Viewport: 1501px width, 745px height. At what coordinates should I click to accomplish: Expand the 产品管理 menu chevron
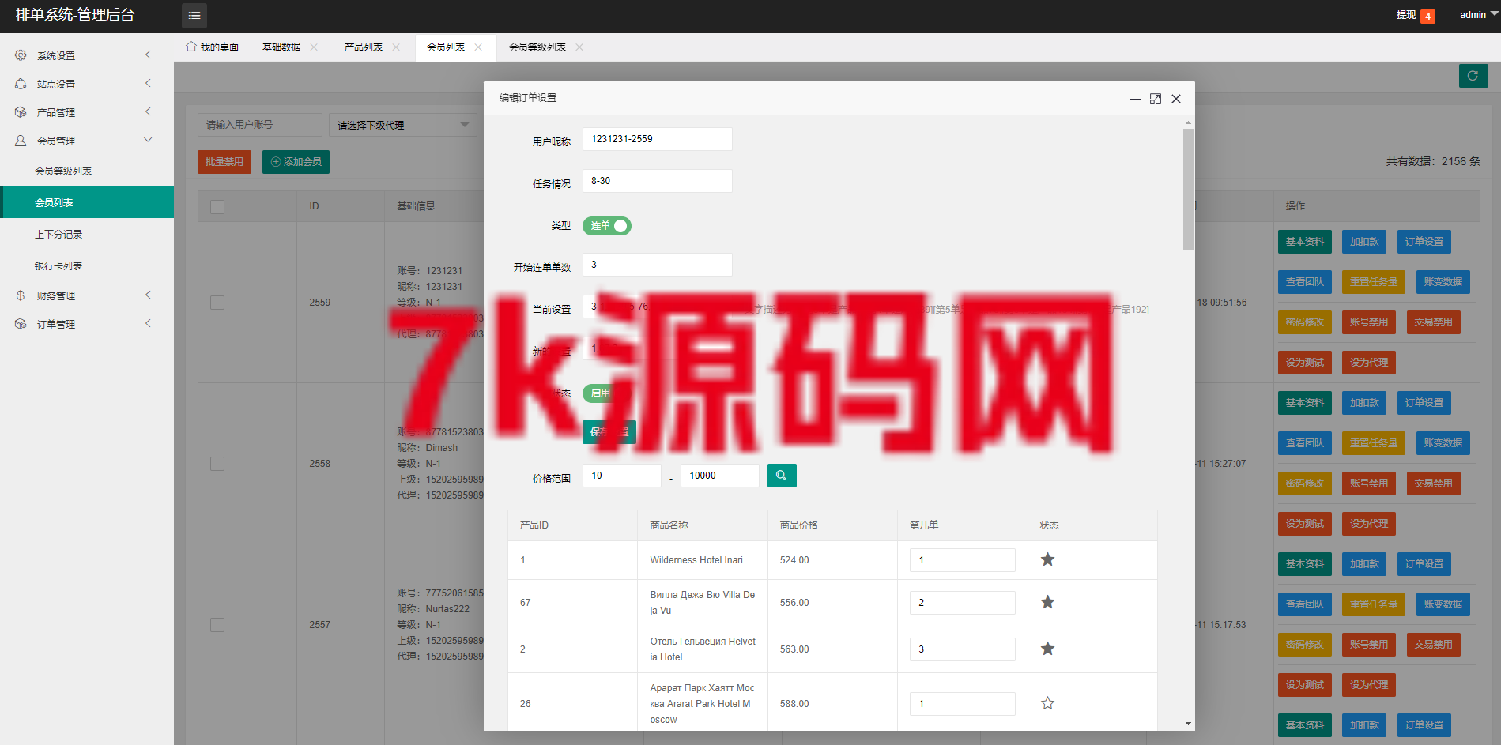tap(148, 111)
